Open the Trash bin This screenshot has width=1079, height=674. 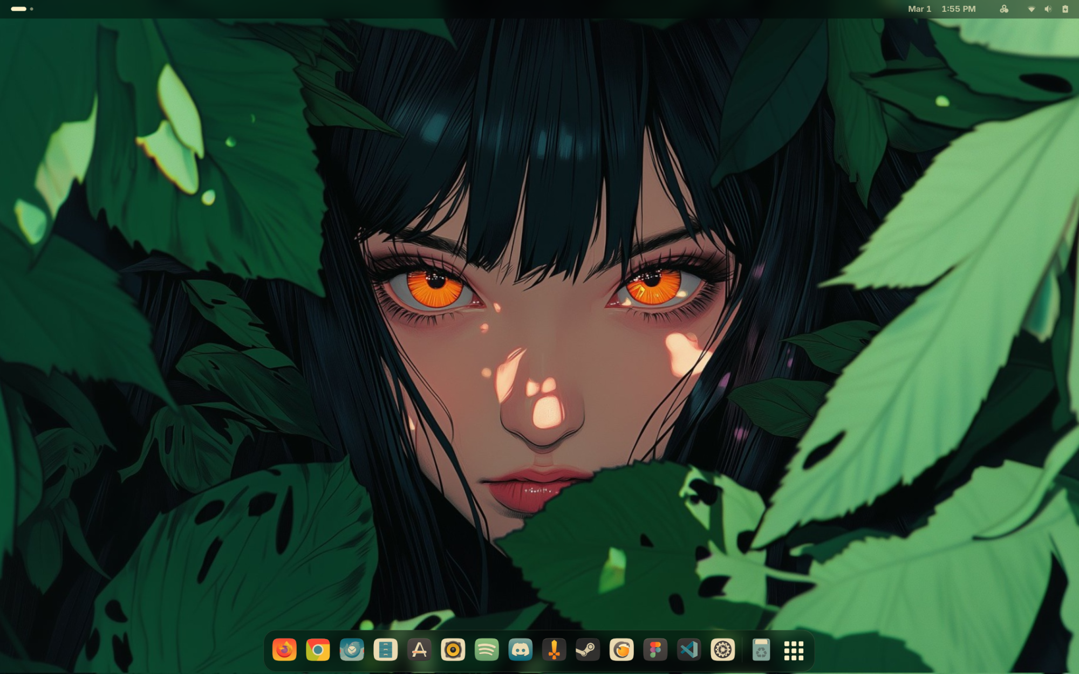[x=761, y=650]
